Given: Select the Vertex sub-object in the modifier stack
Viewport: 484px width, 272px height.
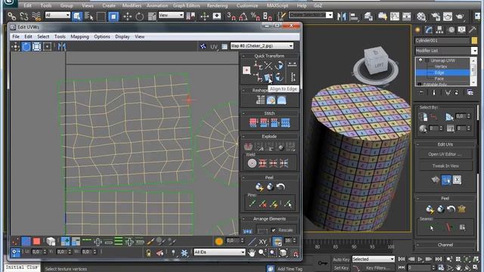Looking at the screenshot, I should point(440,66).
